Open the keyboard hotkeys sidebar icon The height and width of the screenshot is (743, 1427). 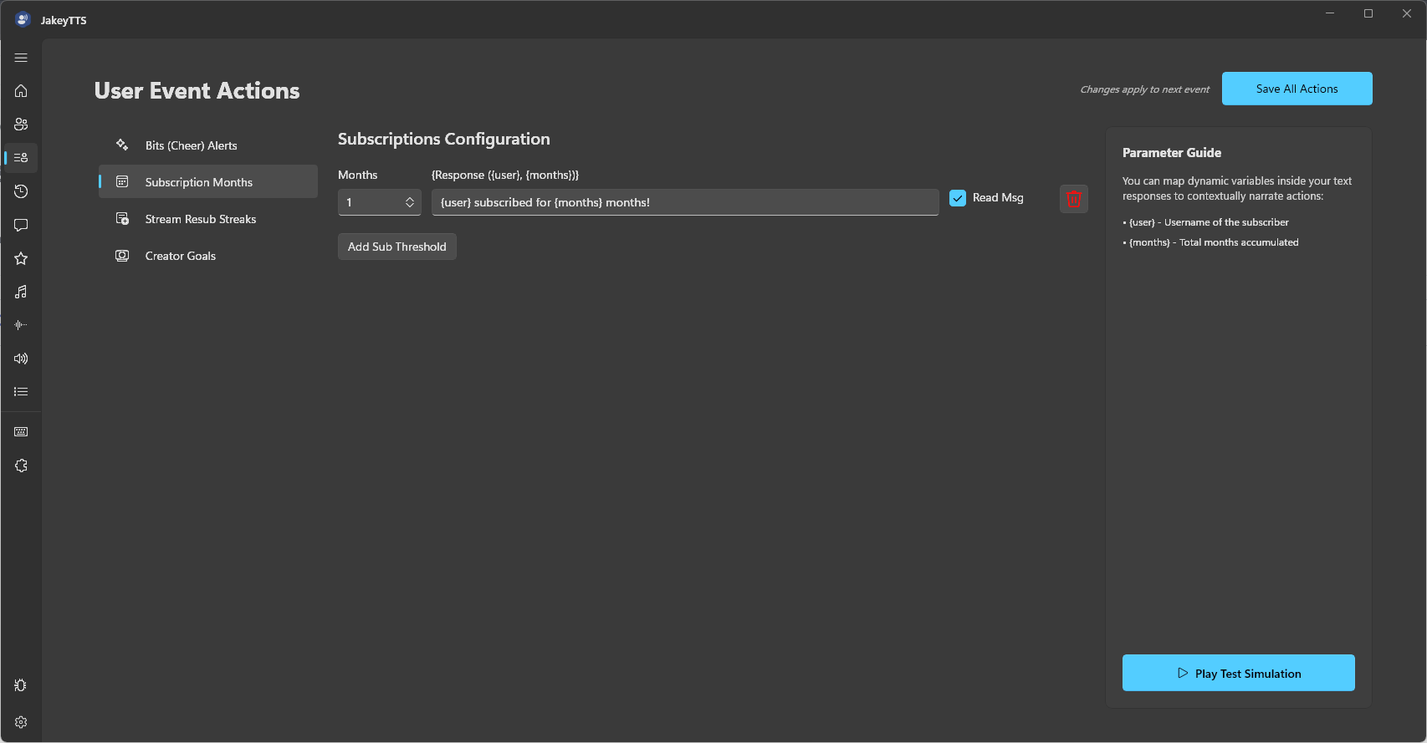(21, 432)
